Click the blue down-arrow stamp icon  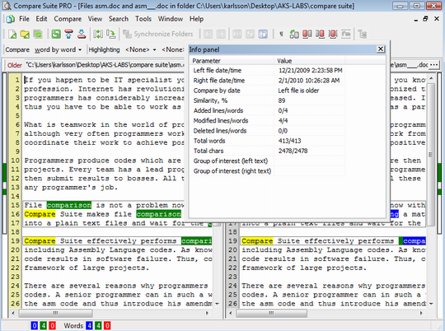point(82,34)
